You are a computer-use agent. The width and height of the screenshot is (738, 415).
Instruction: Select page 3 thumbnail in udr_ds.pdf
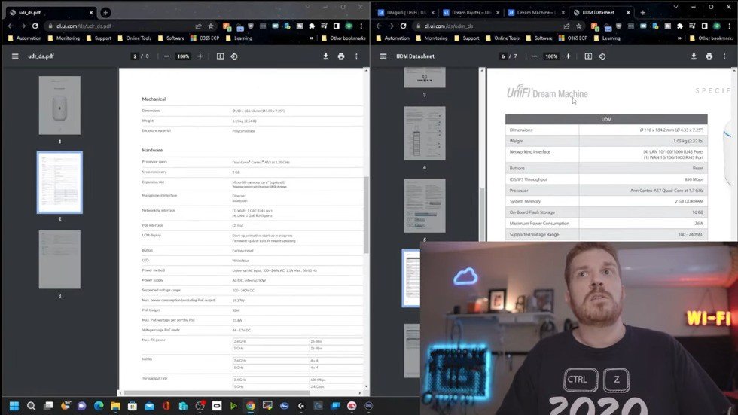coord(59,259)
